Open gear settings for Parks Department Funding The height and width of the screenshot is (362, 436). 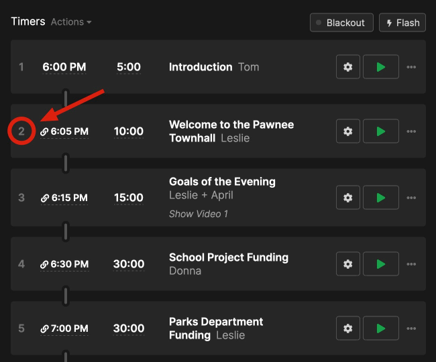tap(348, 328)
